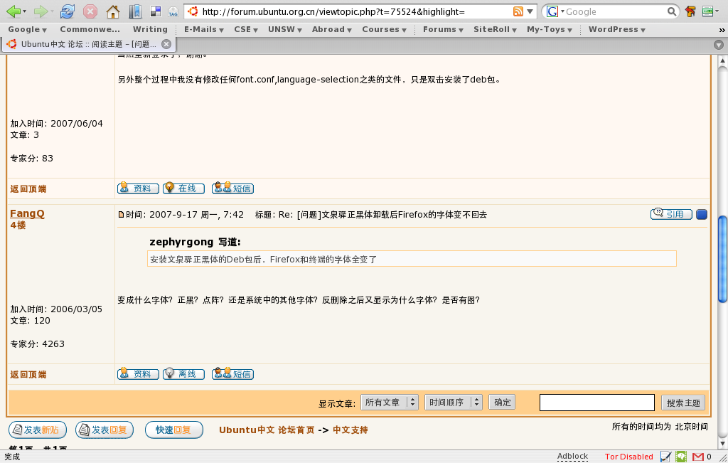Expand the Abroad bookmark folder

point(332,29)
